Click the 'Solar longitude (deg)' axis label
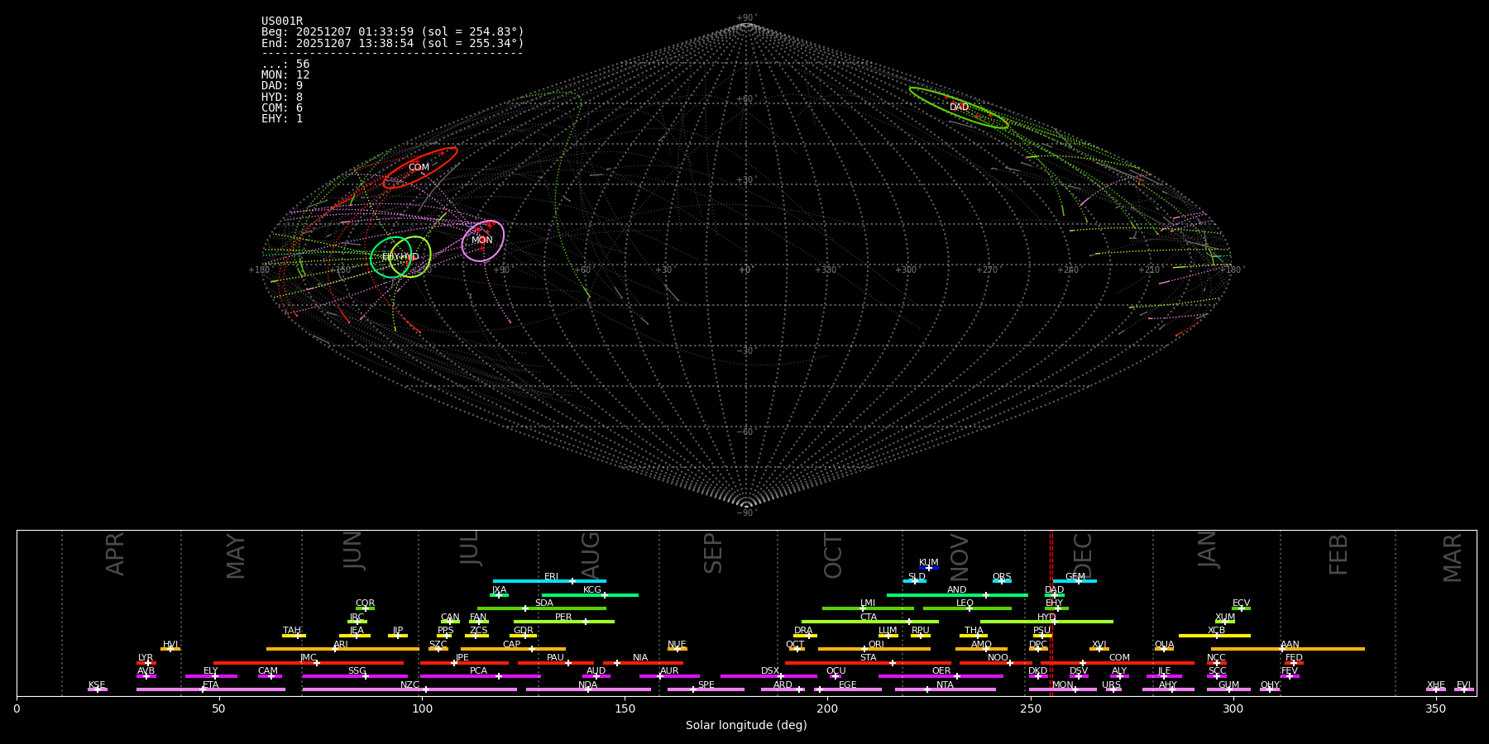 (746, 725)
